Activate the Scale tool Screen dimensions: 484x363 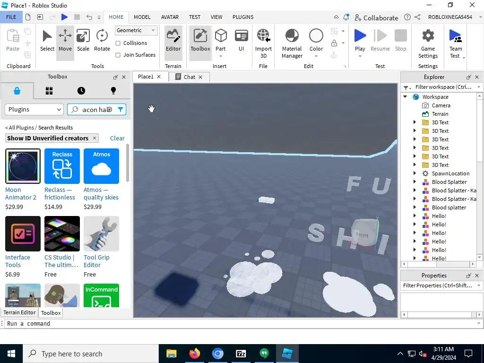click(x=83, y=41)
